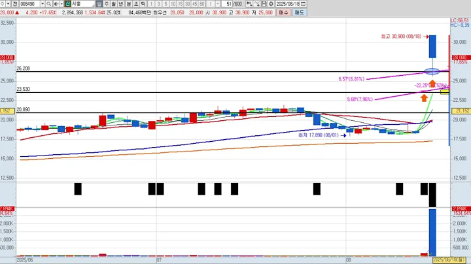Click the 1,534.64% volume change value in the quote bar

[x=94, y=12]
